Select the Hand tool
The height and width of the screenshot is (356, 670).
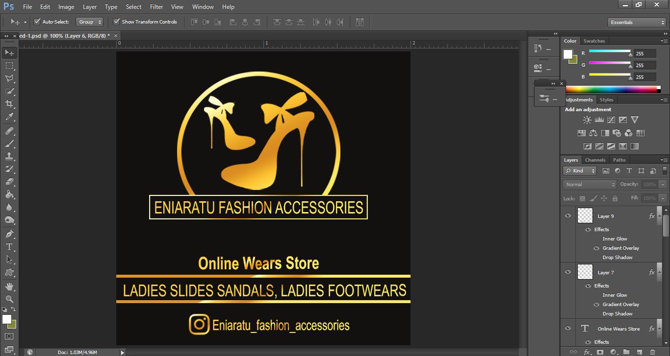(x=9, y=286)
